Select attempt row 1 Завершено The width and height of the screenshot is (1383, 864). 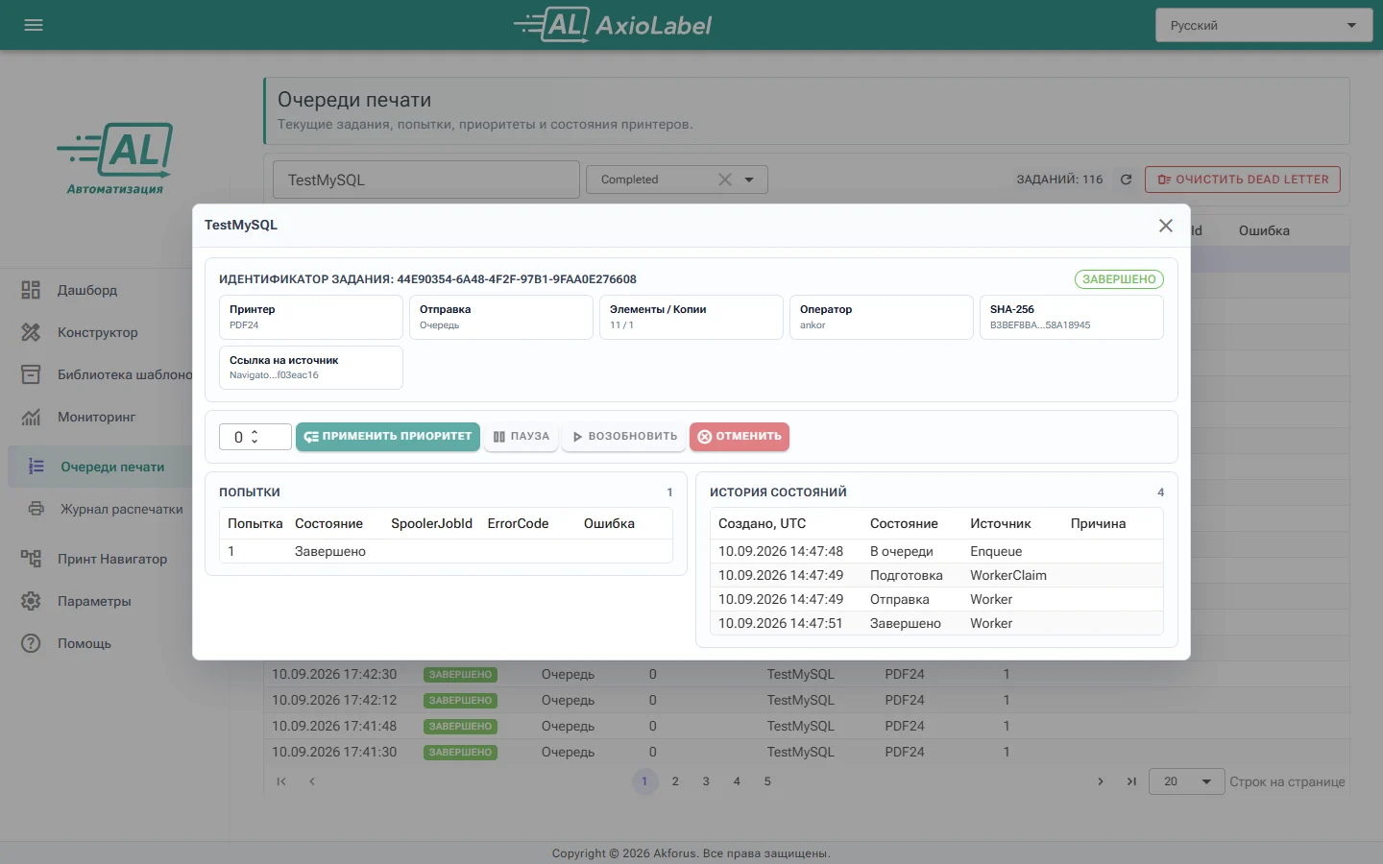pos(446,551)
